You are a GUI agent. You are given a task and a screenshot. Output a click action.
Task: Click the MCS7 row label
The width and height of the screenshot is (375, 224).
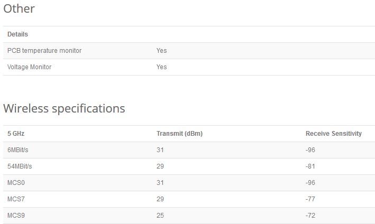click(x=16, y=199)
